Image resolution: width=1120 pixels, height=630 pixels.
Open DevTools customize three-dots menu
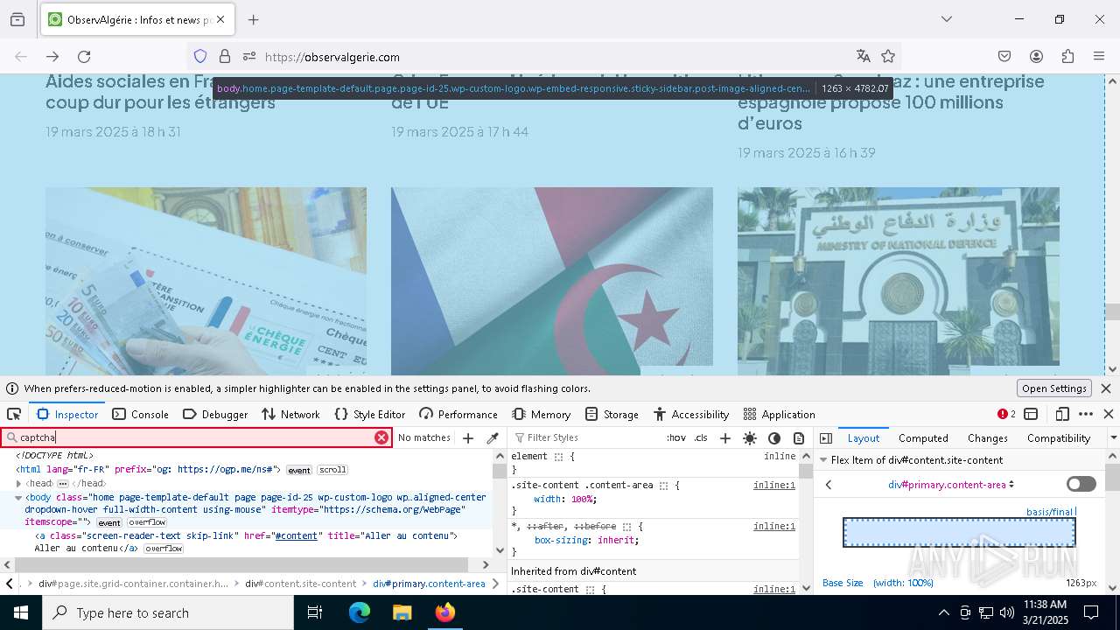pos(1086,414)
